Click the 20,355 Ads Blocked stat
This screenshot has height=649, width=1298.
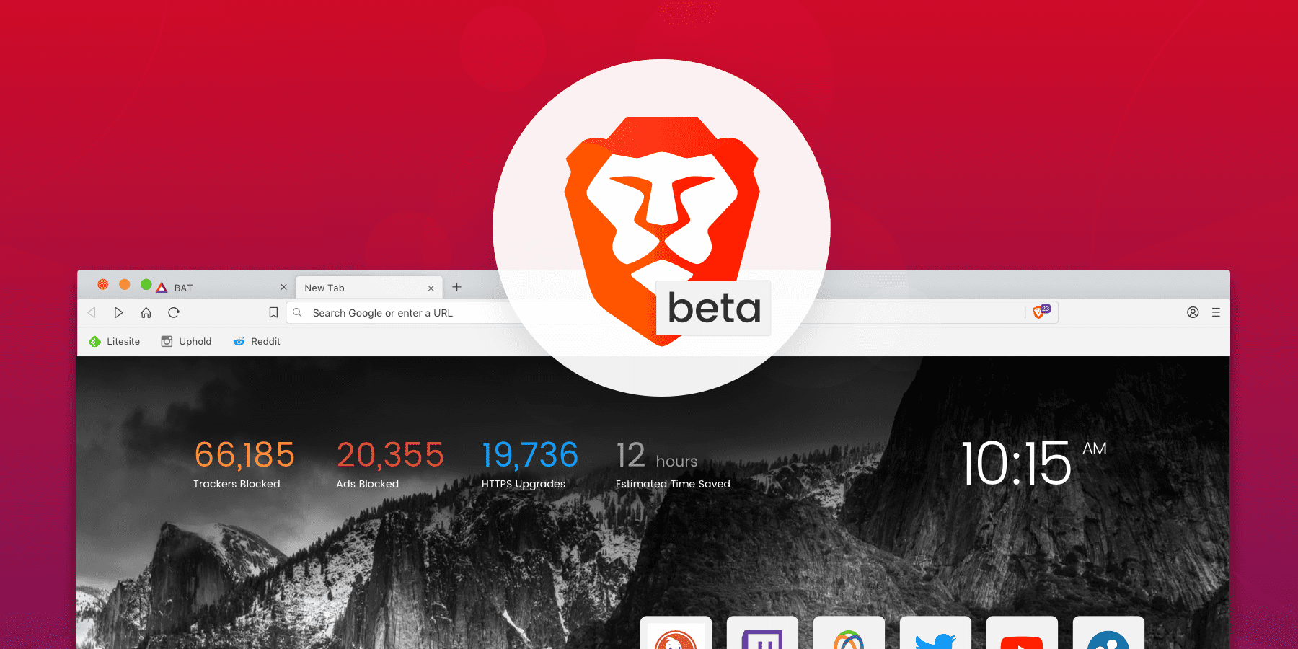click(390, 464)
